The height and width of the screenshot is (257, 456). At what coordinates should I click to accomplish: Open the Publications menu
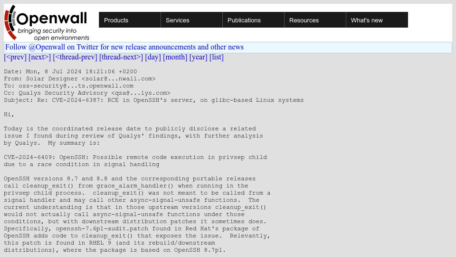(x=253, y=20)
